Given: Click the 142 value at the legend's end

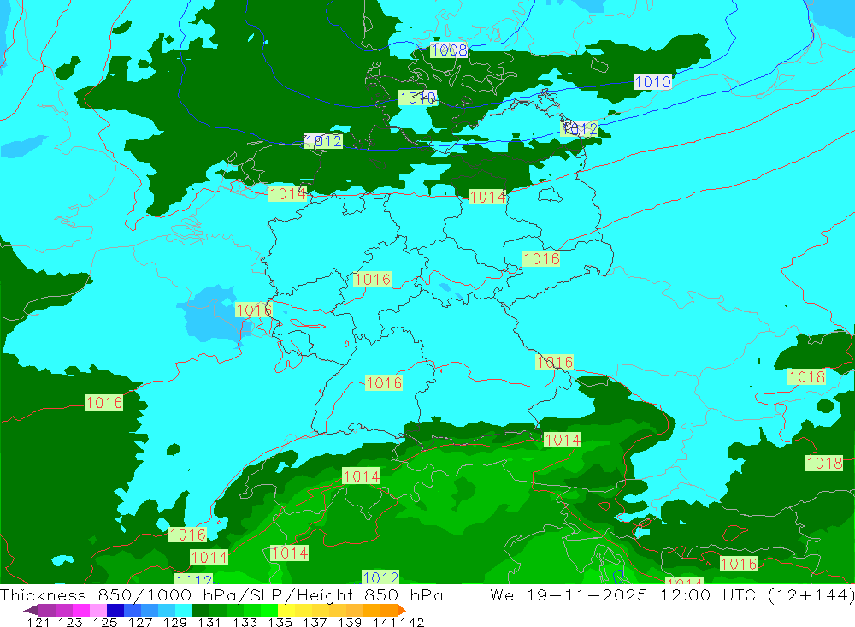Looking at the screenshot, I should click(x=413, y=622).
